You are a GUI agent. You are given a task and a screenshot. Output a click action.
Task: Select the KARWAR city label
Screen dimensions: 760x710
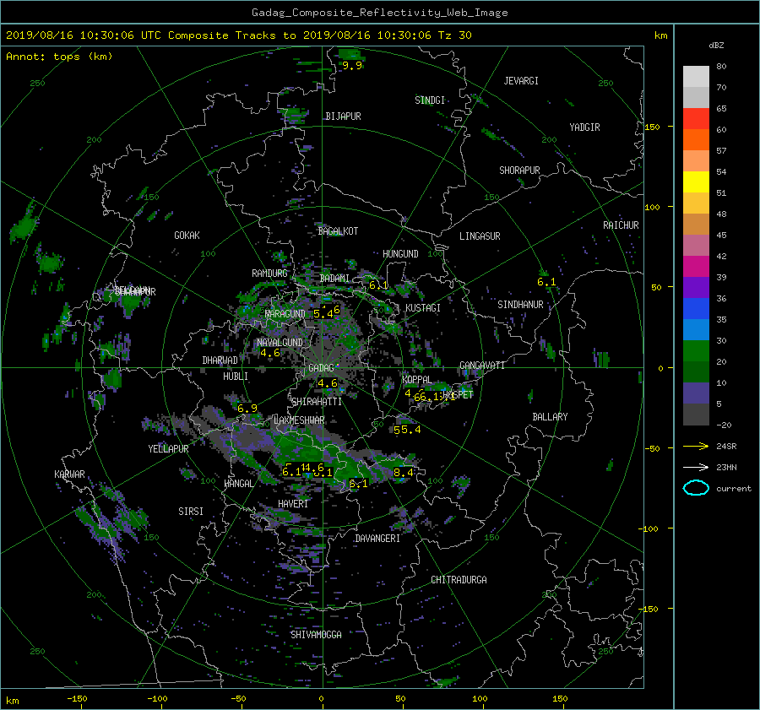[69, 474]
